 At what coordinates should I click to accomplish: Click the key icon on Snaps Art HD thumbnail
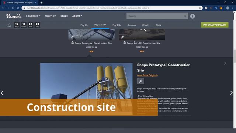(x=122, y=37)
